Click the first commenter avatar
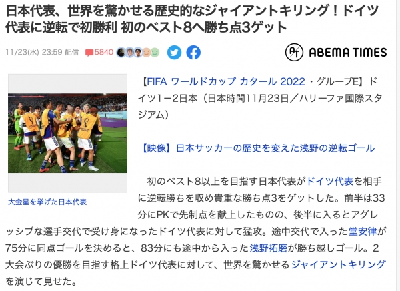The image size is (400, 291). point(121,52)
